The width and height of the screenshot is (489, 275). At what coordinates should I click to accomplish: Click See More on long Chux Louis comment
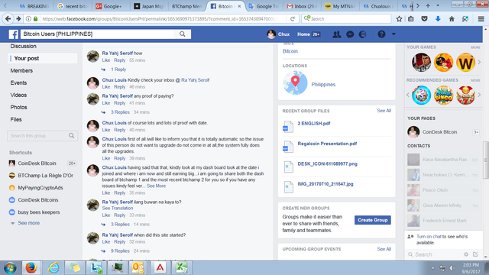pos(156,186)
